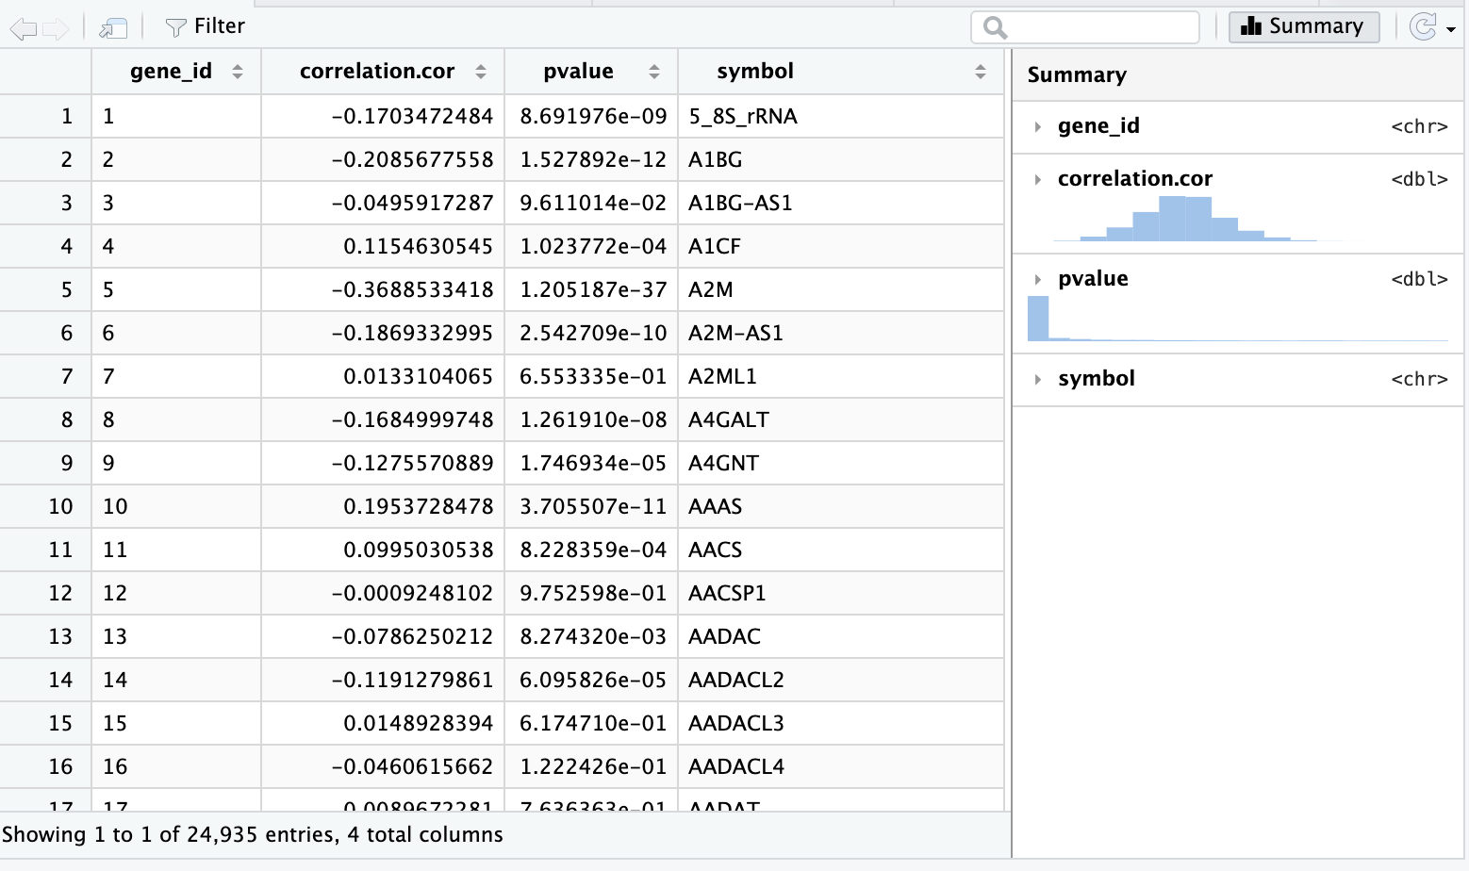Expand gene_id in the Summary panel
The width and height of the screenshot is (1469, 871).
(x=1038, y=126)
